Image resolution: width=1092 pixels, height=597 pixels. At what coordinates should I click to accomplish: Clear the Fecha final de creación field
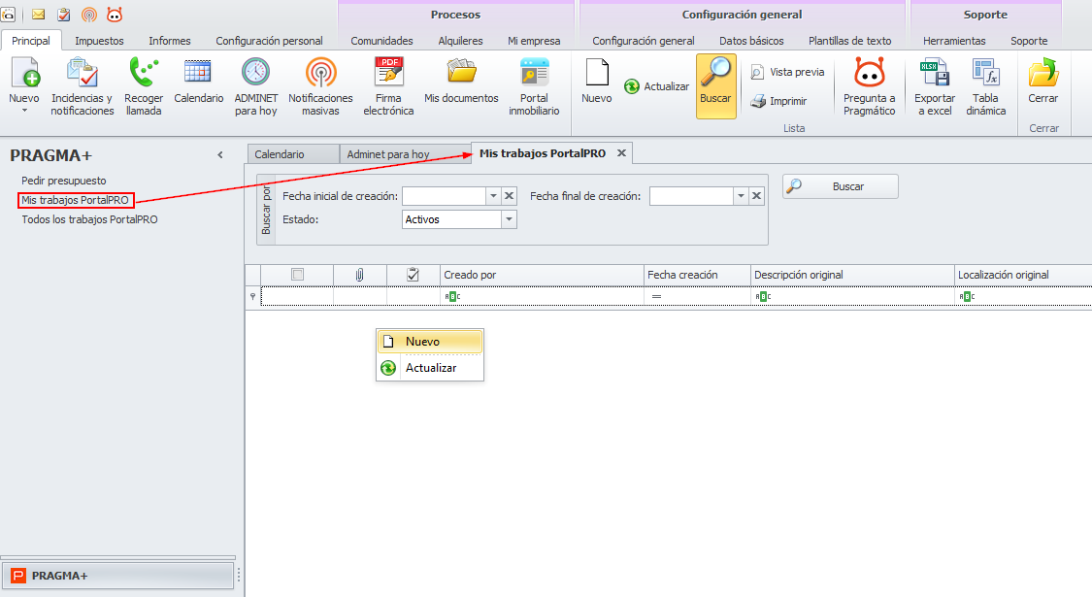tap(756, 196)
